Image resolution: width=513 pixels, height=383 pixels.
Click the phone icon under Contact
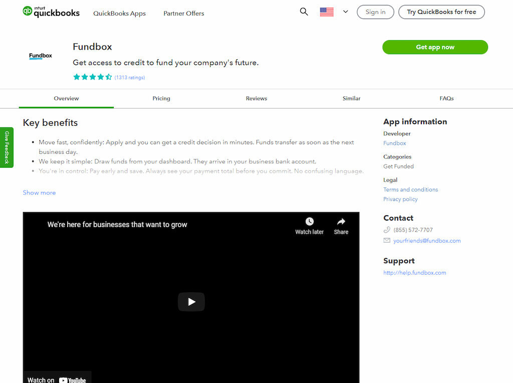point(387,230)
